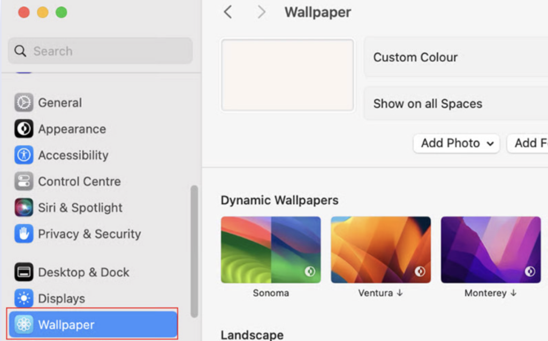
Task: Choose the Sonoma dynamic wallpaper
Action: click(271, 250)
